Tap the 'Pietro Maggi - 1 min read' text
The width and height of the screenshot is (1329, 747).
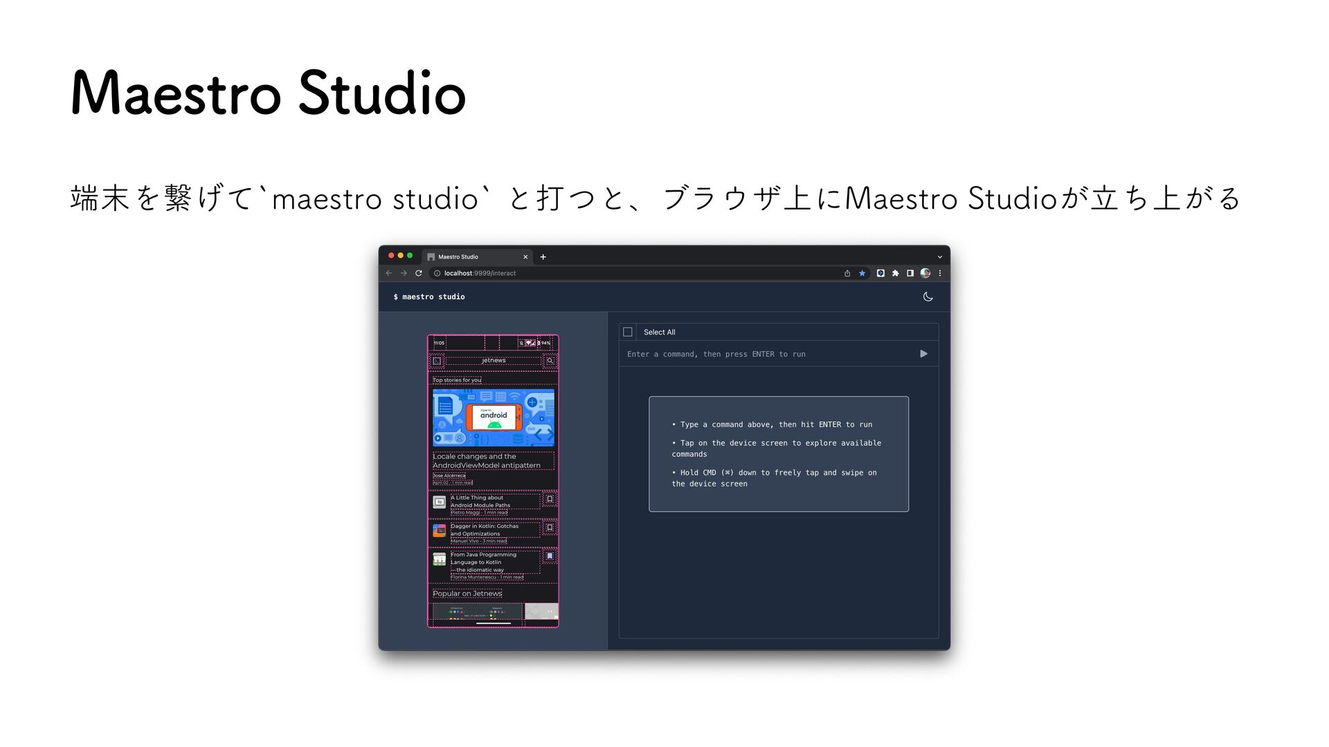point(479,513)
